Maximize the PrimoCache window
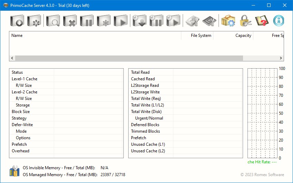 (269, 5)
